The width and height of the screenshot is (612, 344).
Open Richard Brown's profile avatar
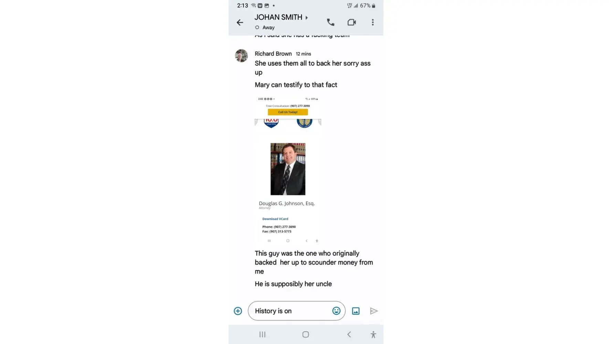(x=241, y=56)
